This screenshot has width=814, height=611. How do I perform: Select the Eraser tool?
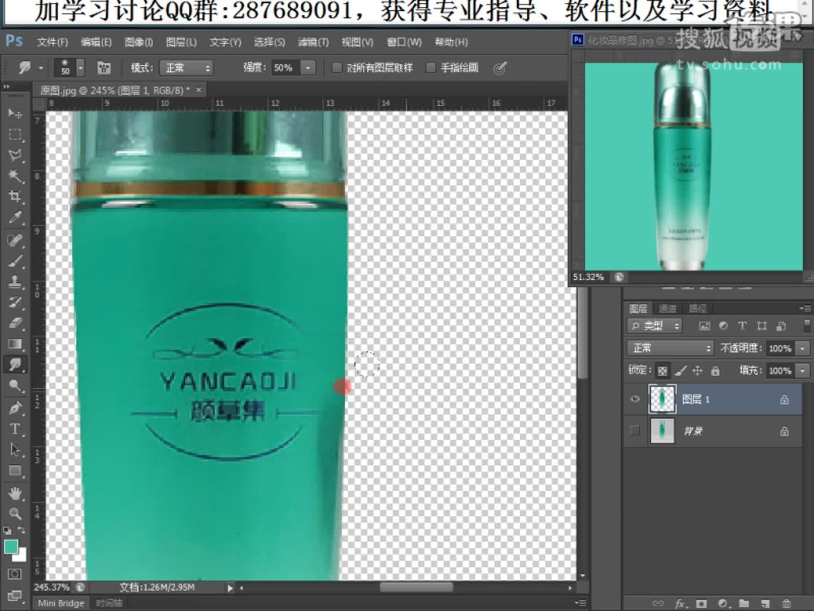tap(15, 323)
